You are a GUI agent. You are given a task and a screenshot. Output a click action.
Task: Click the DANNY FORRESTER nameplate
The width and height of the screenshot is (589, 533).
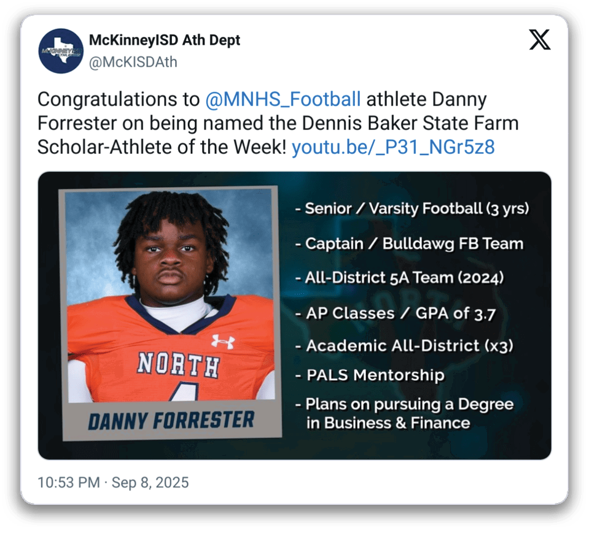[x=171, y=421]
